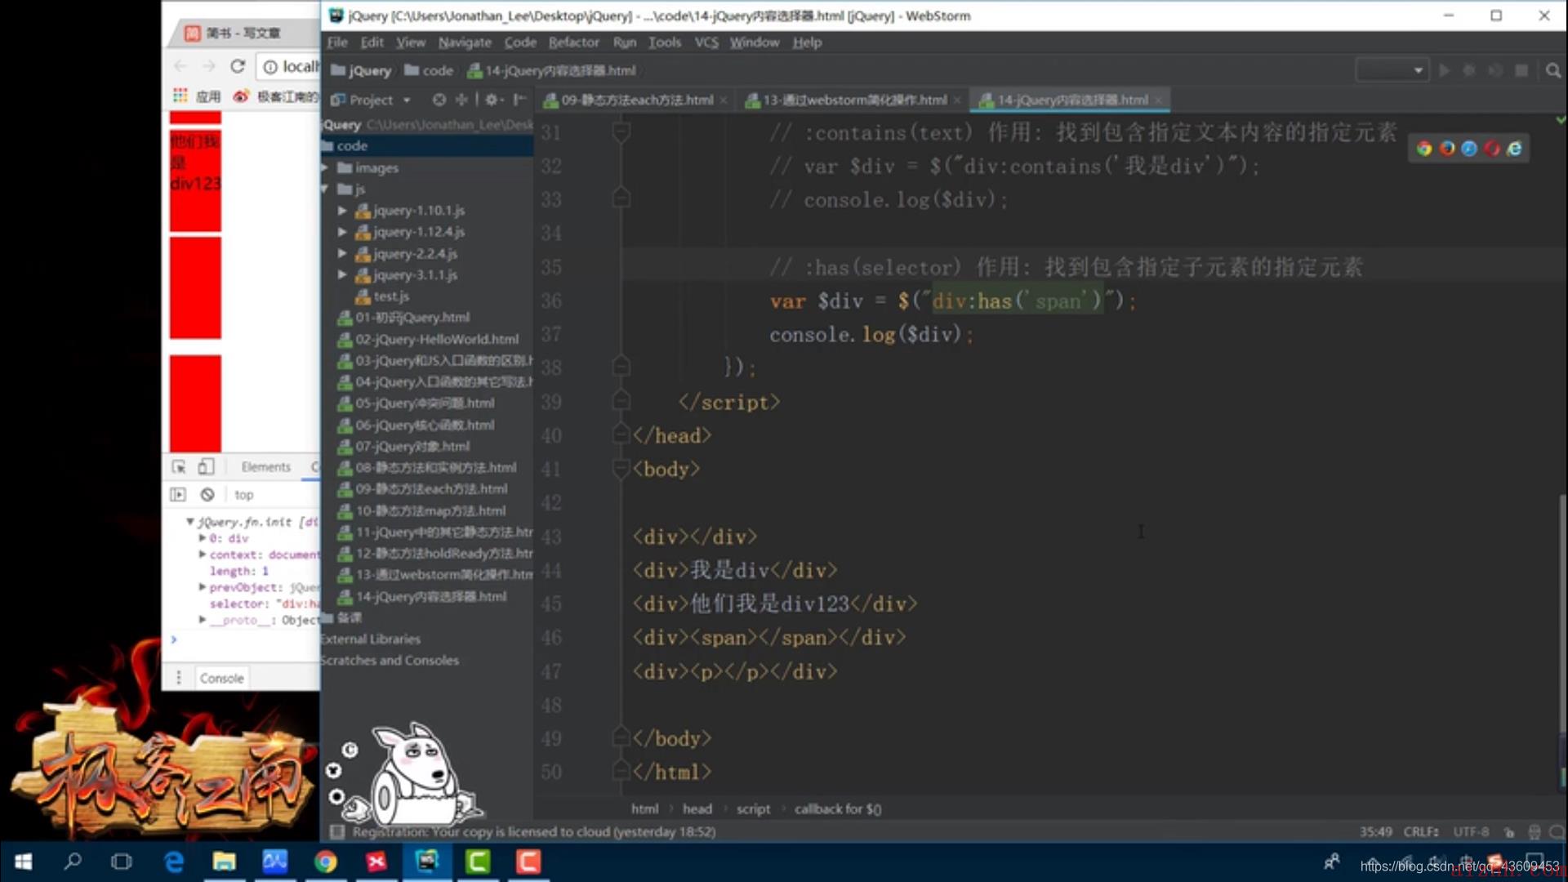Open Task View on taskbar
The height and width of the screenshot is (882, 1568).
(122, 862)
